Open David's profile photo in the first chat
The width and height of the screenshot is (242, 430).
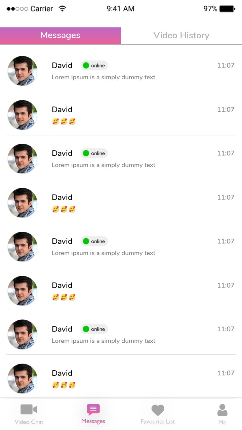click(23, 71)
